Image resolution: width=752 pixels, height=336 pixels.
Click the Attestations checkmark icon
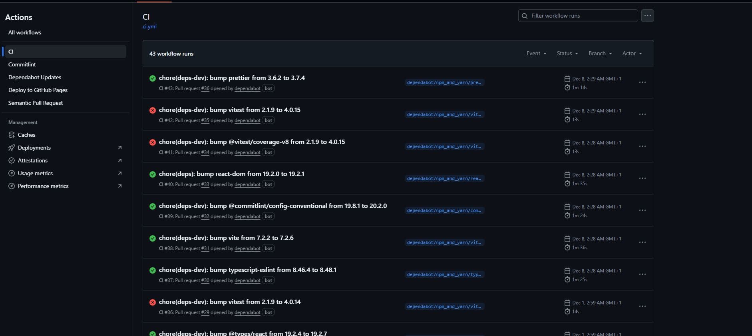coord(12,160)
